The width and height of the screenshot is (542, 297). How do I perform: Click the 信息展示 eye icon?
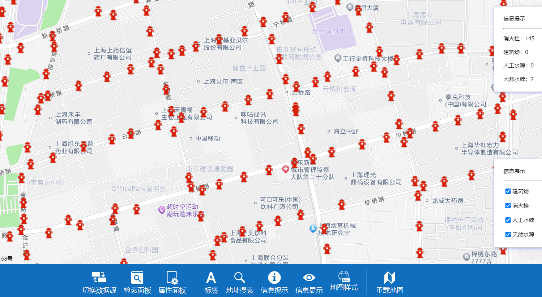tap(308, 278)
